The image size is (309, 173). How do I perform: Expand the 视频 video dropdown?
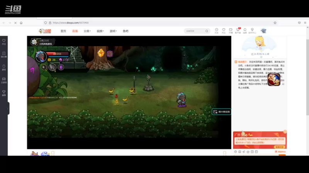pyautogui.click(x=100, y=31)
